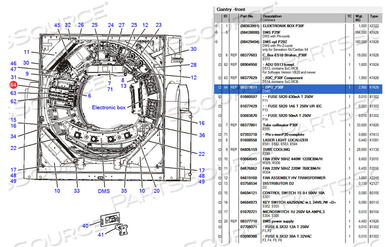Click the Type column header
The image size is (387, 247).
(x=374, y=16)
